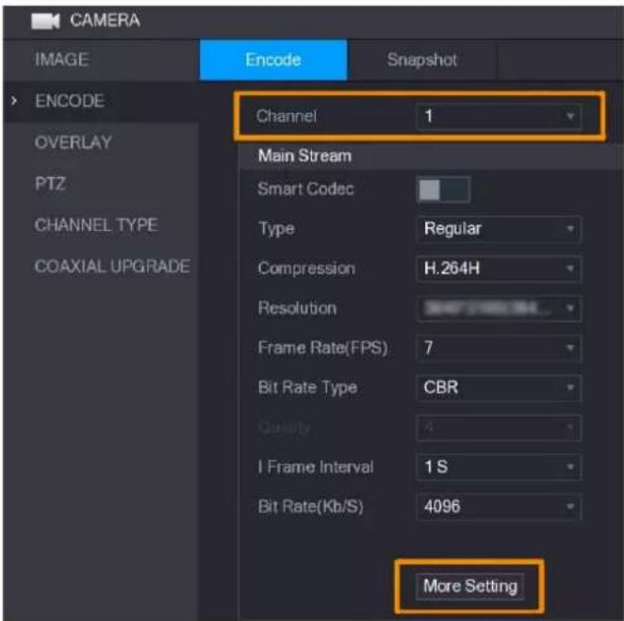Open I Frame Interval dropdown

pyautogui.click(x=499, y=466)
